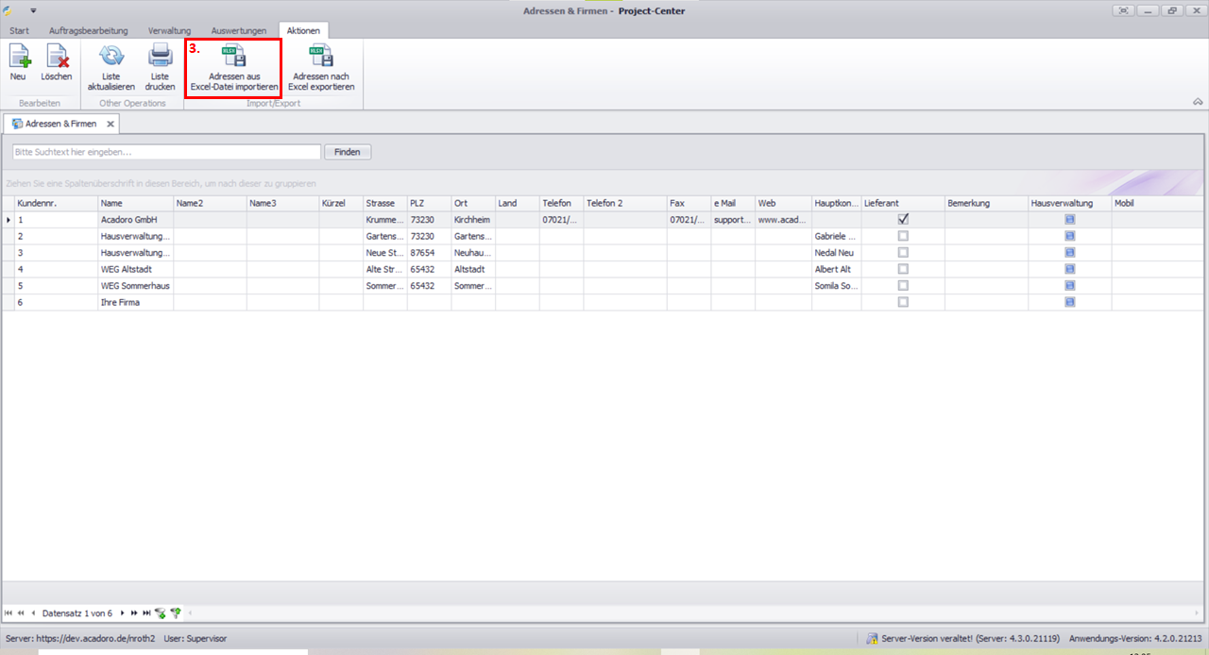The height and width of the screenshot is (655, 1209).
Task: Uncheck Lieferant for Acadoro GmbH
Action: (x=903, y=219)
